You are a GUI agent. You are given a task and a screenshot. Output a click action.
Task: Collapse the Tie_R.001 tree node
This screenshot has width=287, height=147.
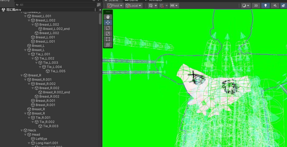29,118
